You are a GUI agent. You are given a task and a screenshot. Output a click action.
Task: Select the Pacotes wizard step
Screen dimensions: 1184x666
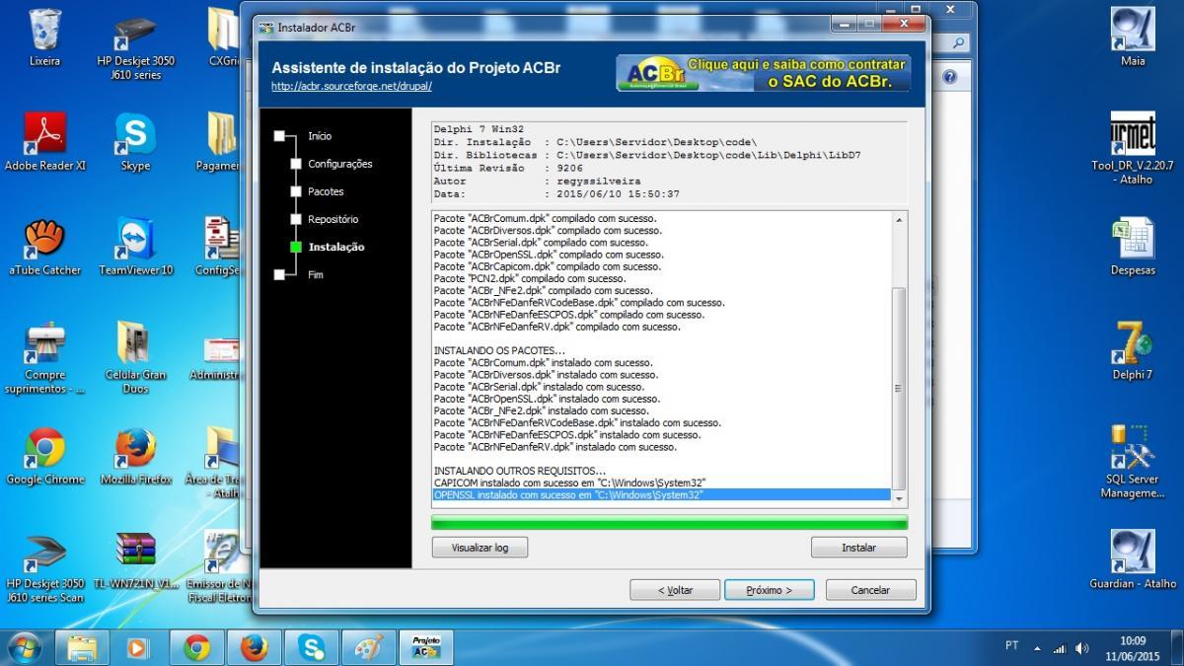(326, 191)
